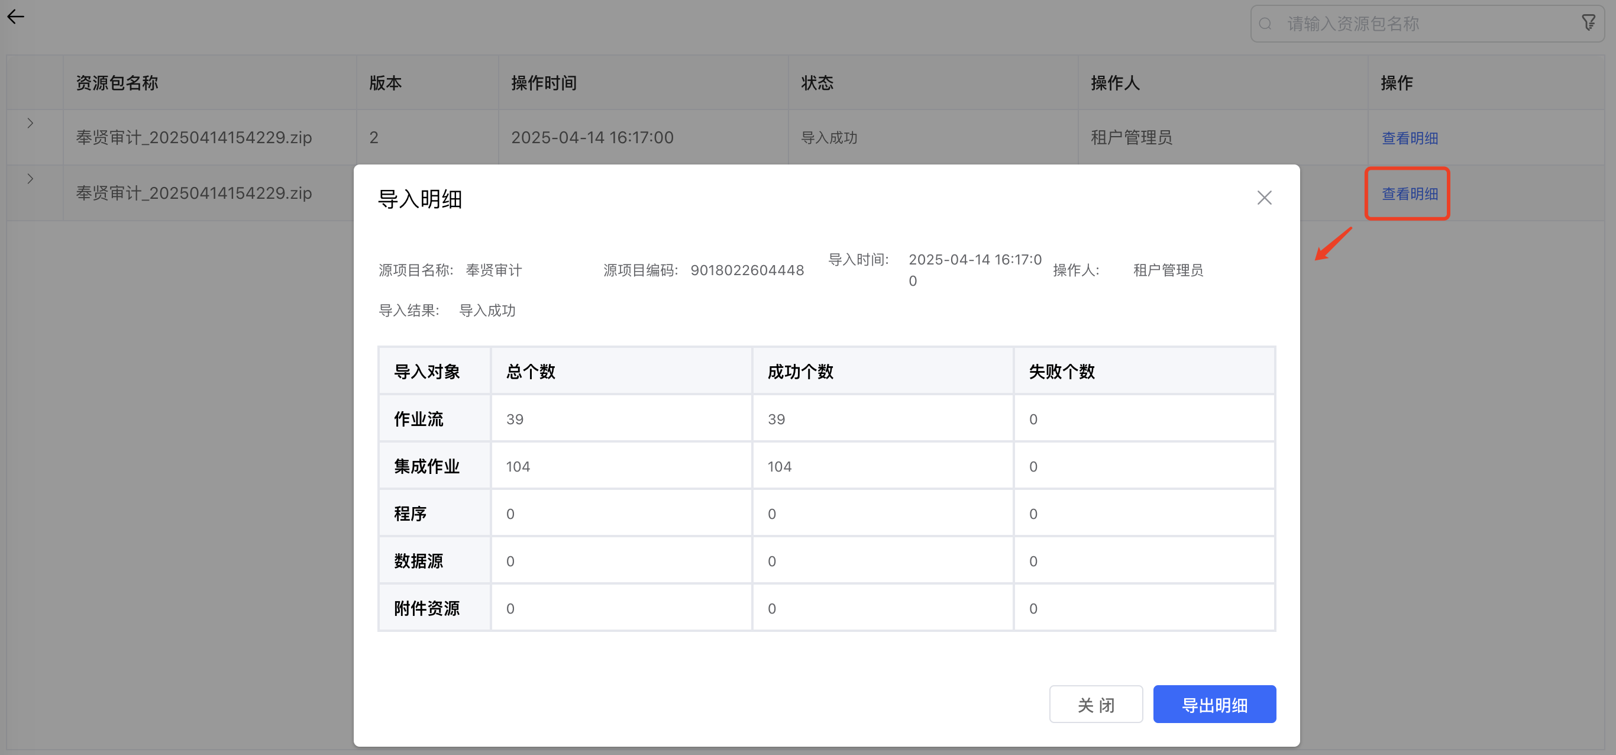Close the 导入明细 dialog with X

1264,198
